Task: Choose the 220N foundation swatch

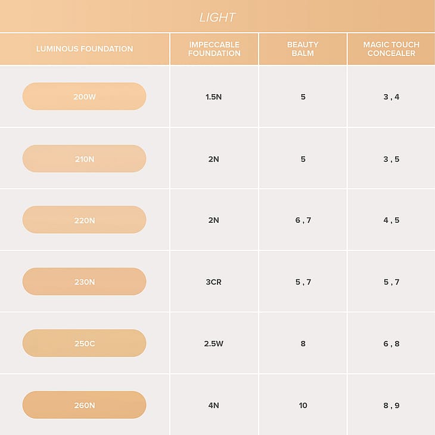Action: click(84, 220)
